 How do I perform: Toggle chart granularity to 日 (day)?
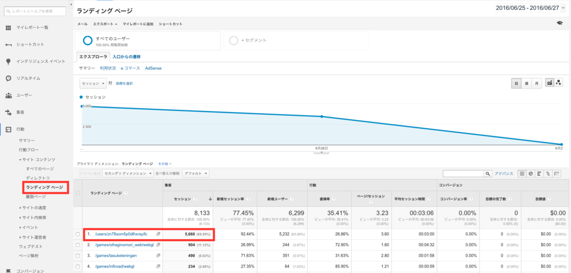click(x=516, y=84)
